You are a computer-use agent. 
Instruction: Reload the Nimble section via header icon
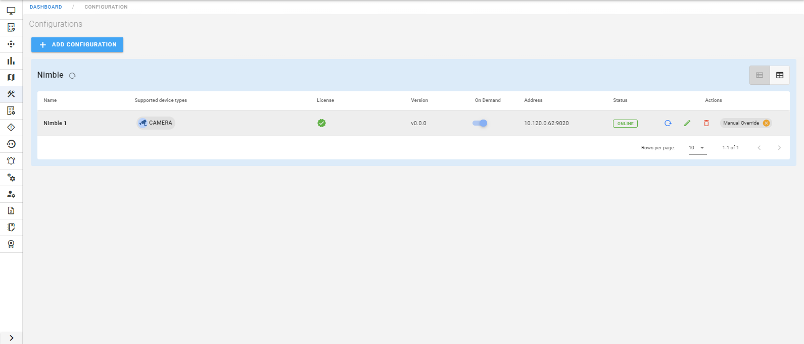(x=72, y=76)
